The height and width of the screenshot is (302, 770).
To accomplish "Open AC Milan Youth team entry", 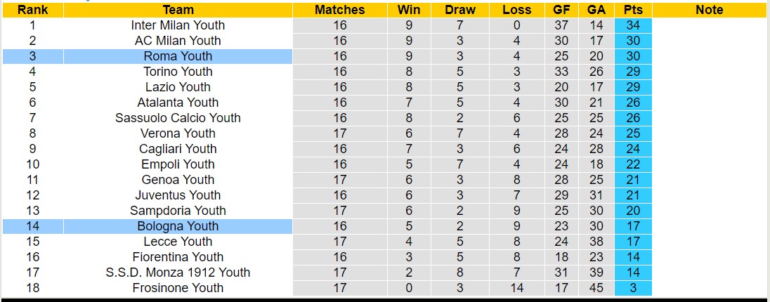I will tap(178, 41).
